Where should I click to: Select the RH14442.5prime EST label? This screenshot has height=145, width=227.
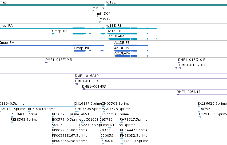point(134,130)
